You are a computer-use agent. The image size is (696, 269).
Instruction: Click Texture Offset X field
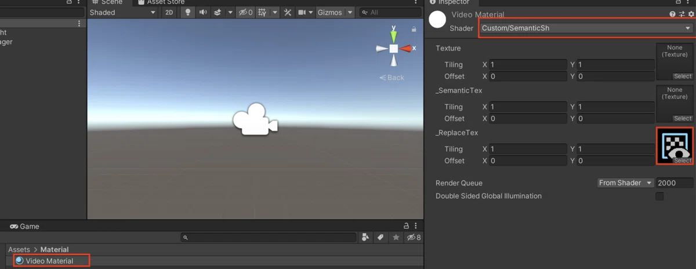[528, 76]
